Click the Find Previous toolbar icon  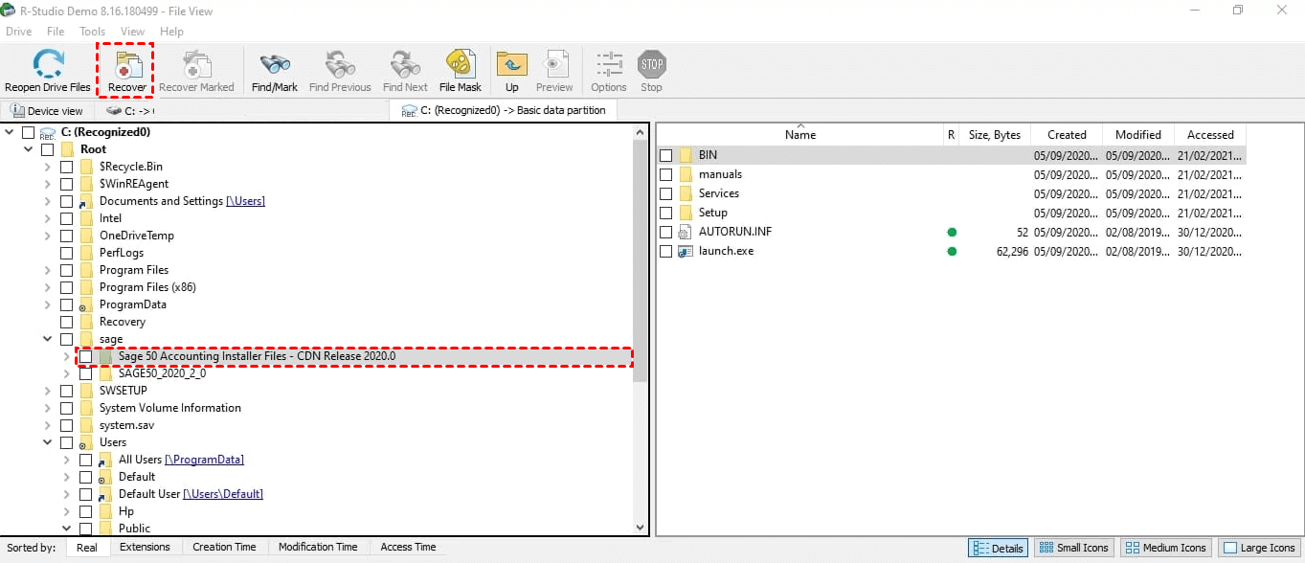click(x=340, y=64)
